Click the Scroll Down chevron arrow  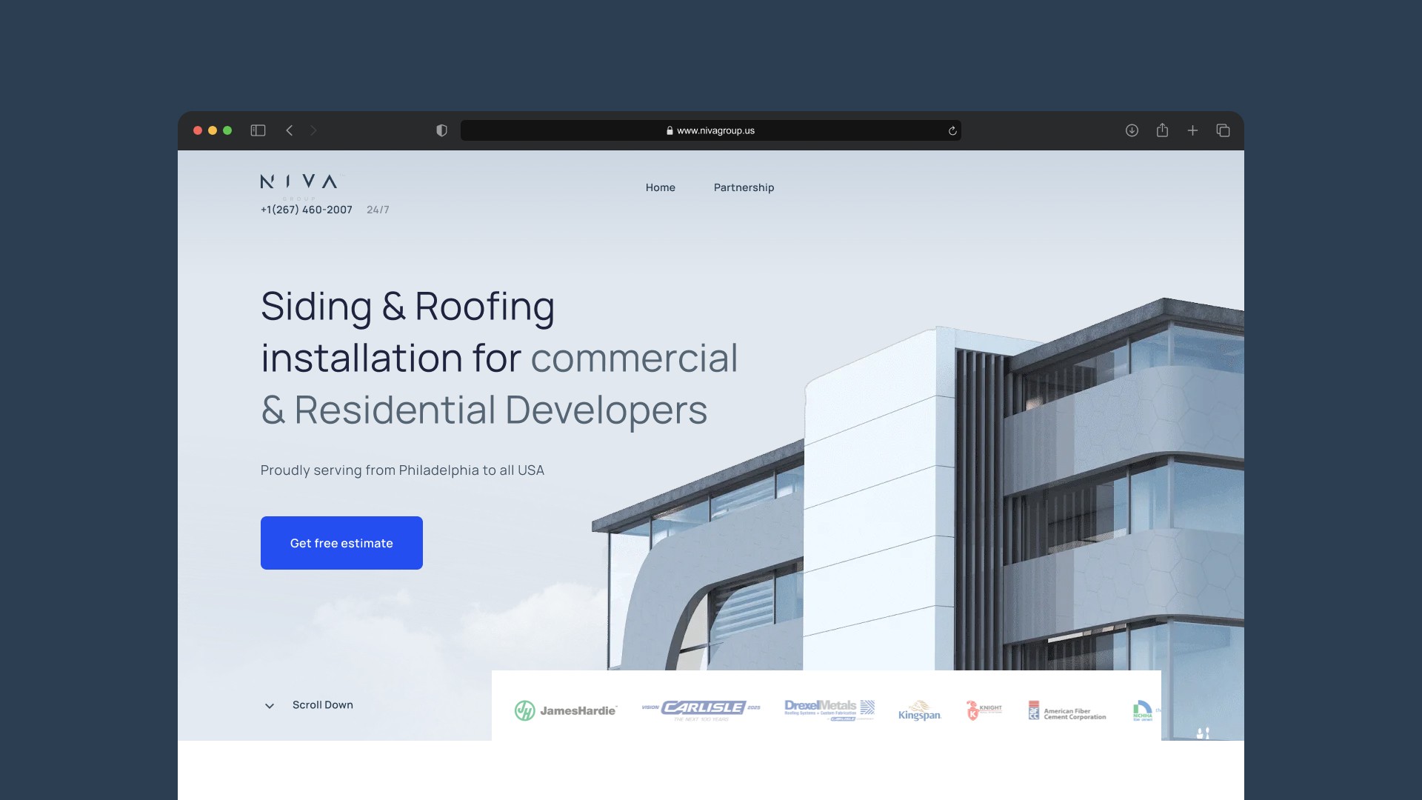(x=270, y=706)
